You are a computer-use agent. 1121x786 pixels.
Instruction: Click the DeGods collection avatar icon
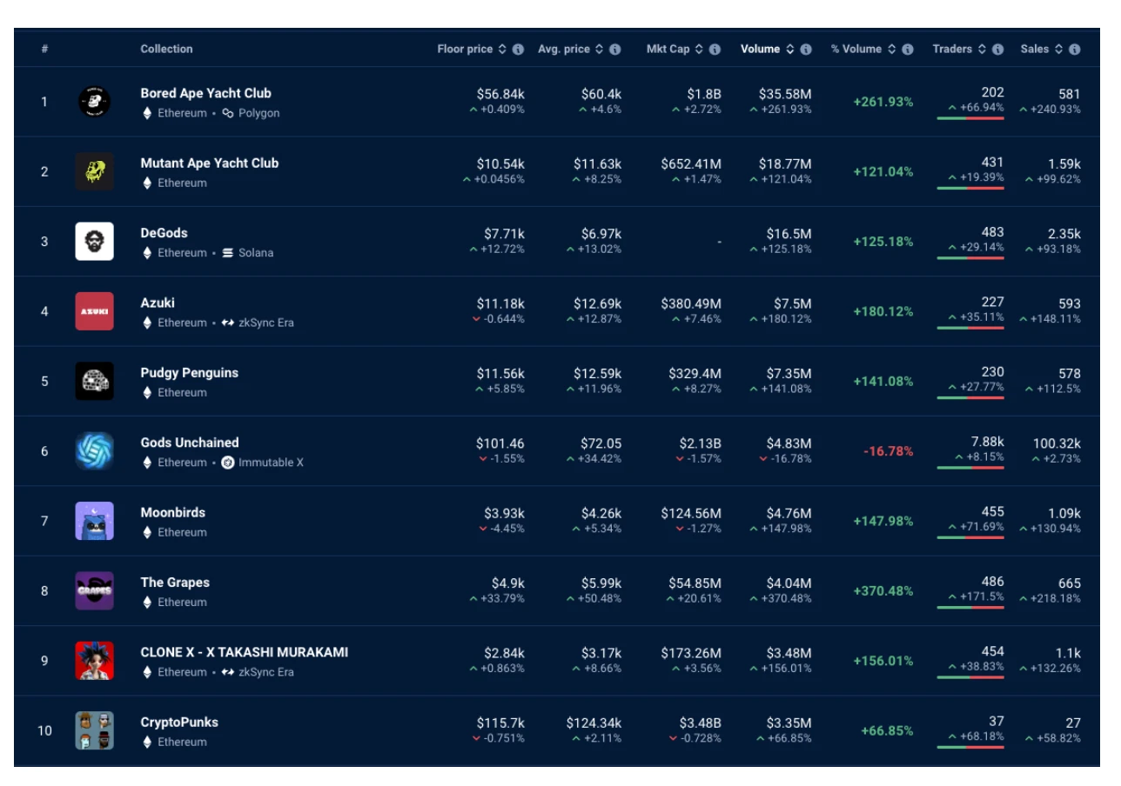pyautogui.click(x=94, y=242)
